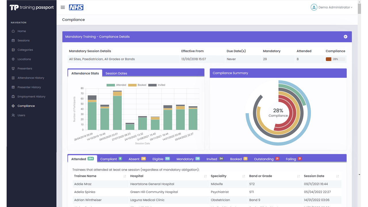368x207 pixels.
Task: Switch to the Session Dates tab
Action: 116,73
